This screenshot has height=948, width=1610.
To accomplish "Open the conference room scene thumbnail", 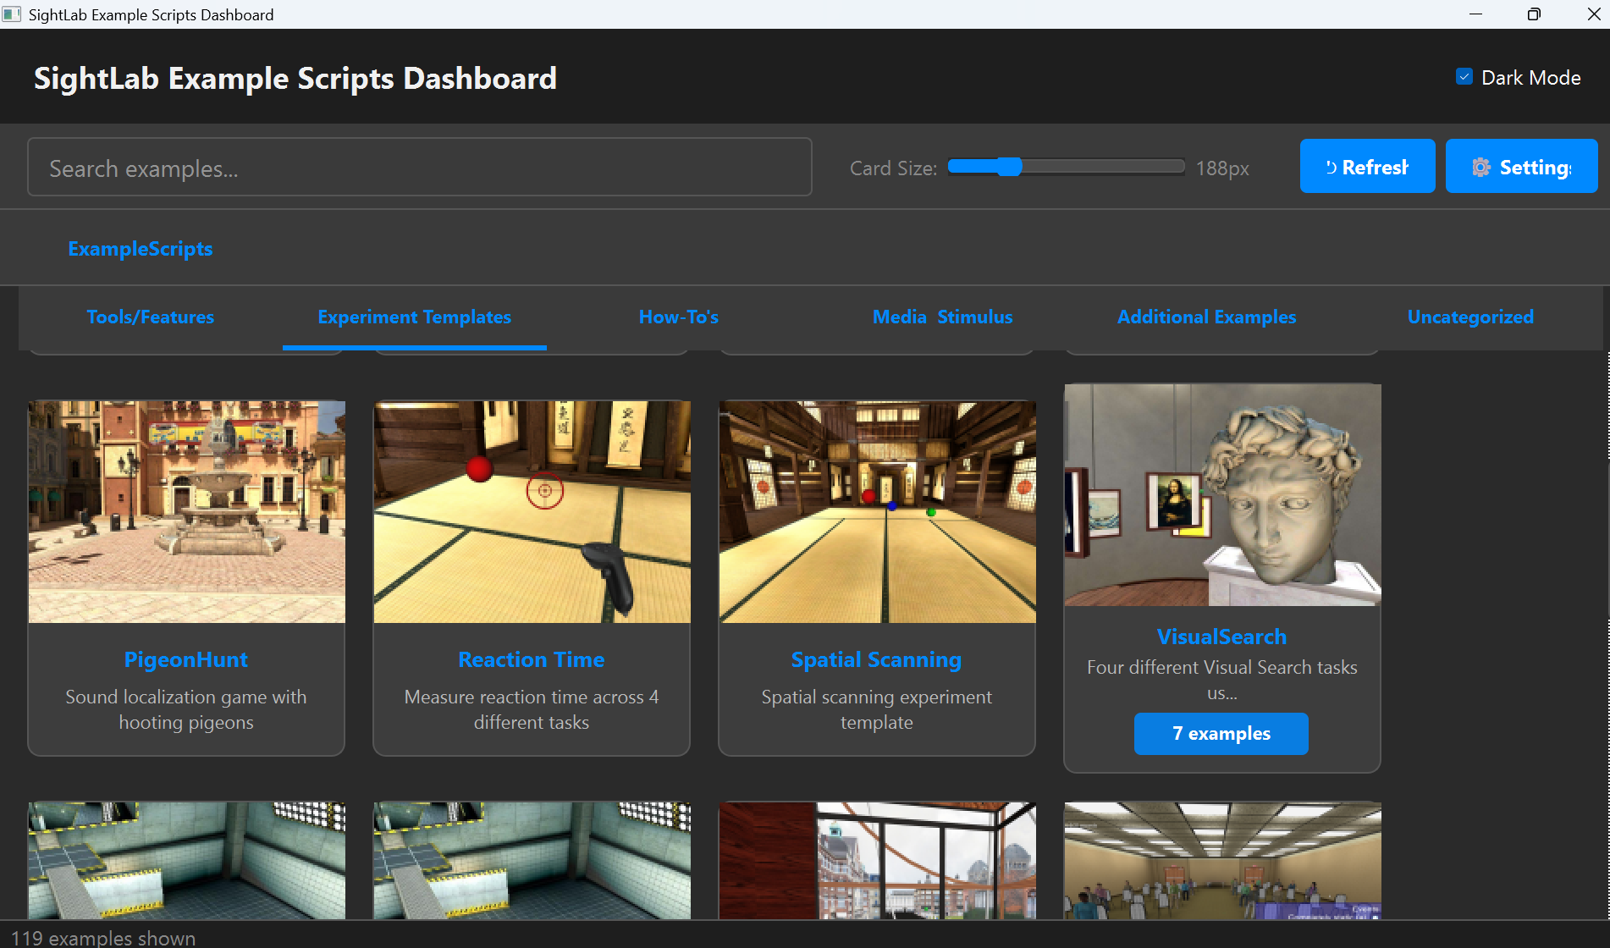I will coord(1221,860).
